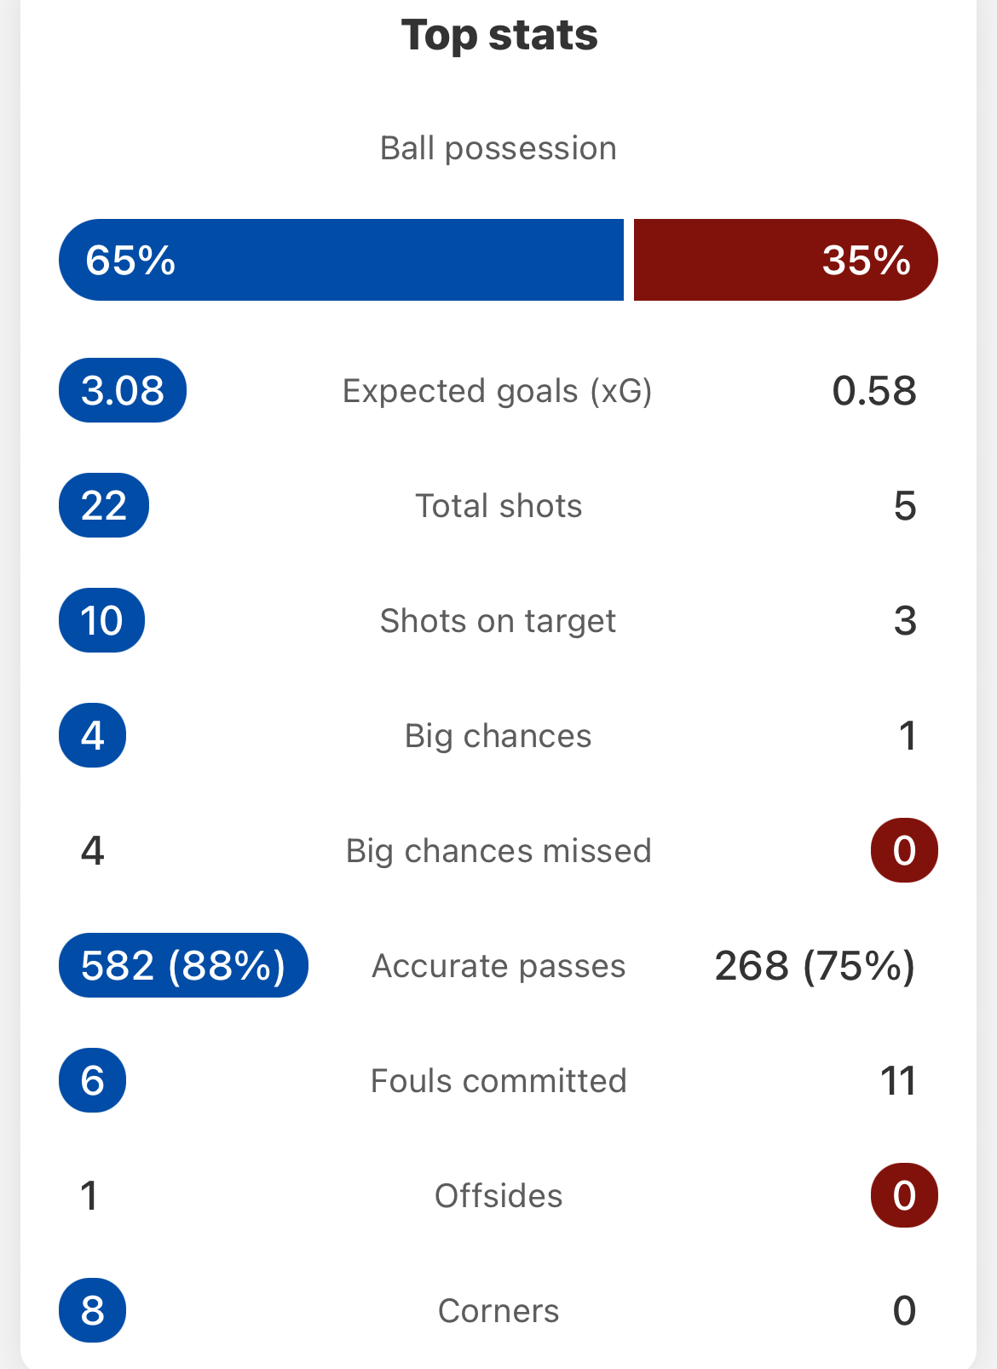This screenshot has height=1369, width=997.
Task: Click the 0.58 expected goals value
Action: [x=874, y=391]
